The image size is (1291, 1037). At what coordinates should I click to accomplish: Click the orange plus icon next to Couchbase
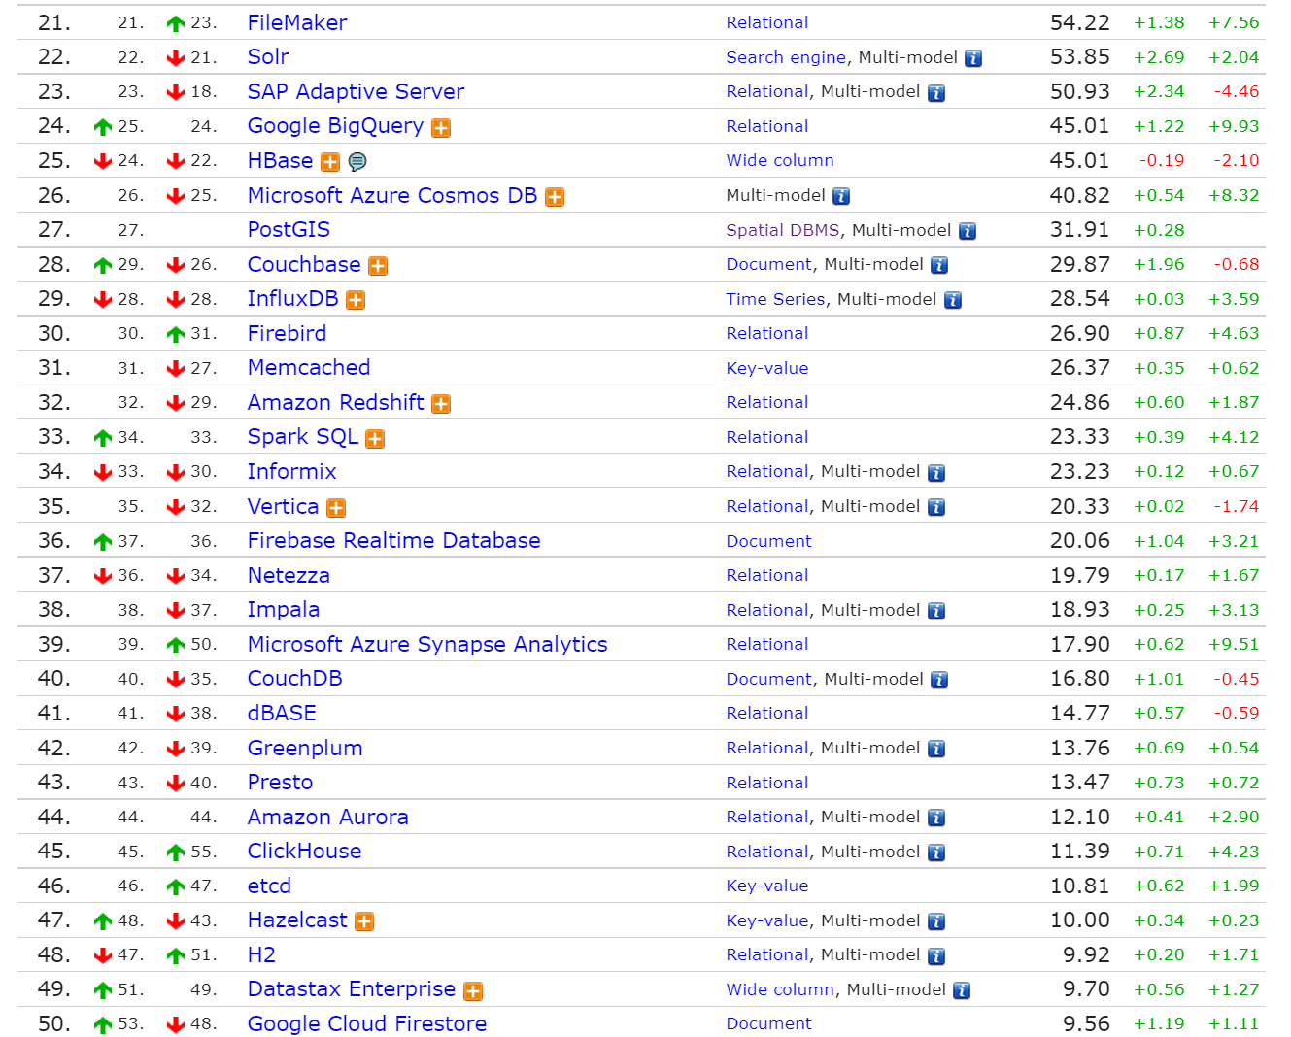[x=378, y=266]
